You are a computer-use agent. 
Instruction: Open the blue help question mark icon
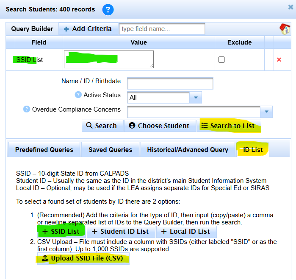coord(108,10)
